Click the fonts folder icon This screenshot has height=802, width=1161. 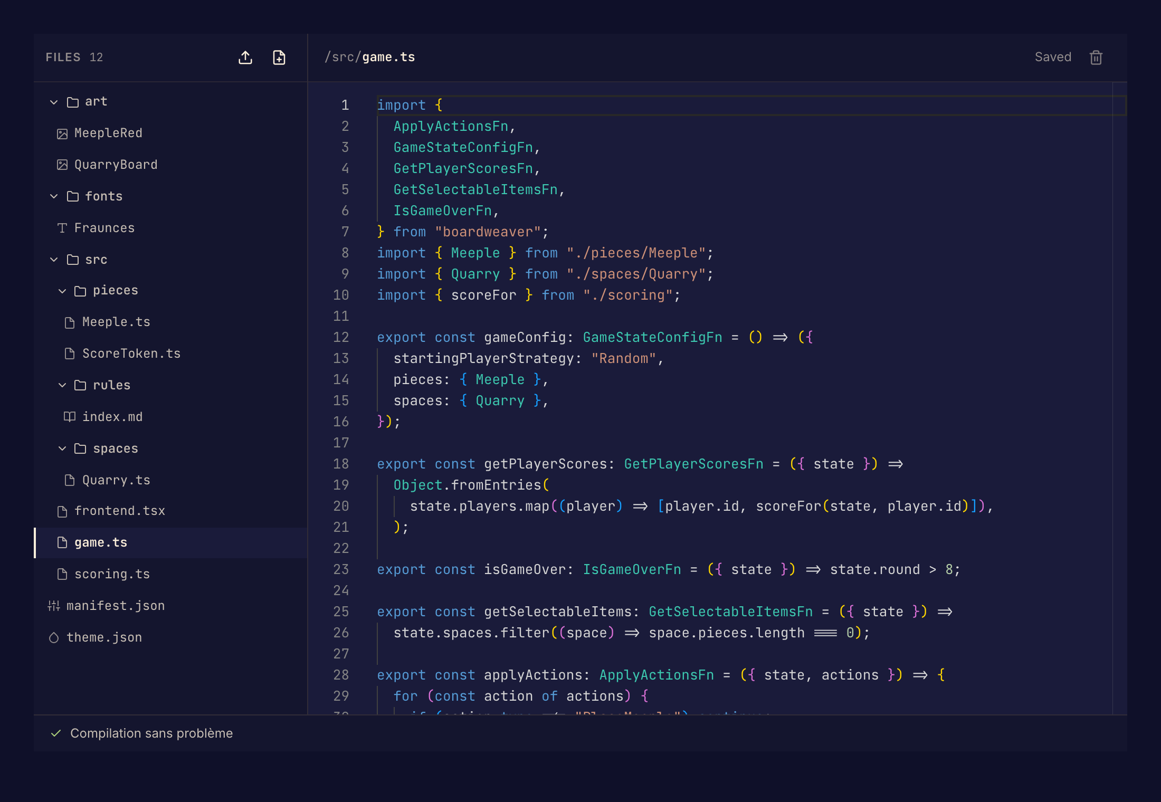tap(73, 196)
